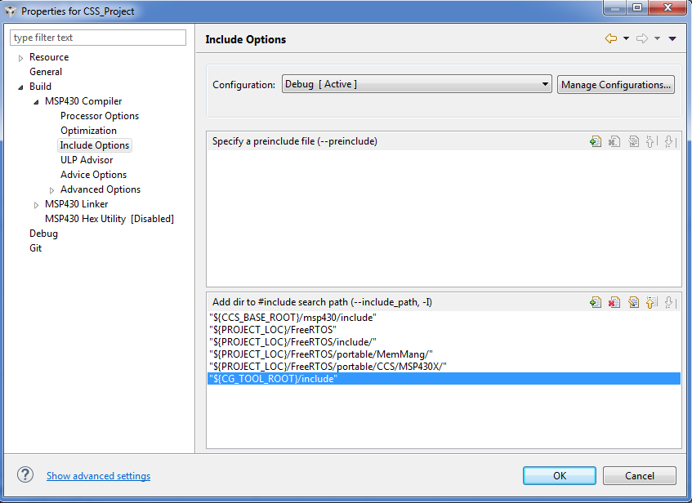This screenshot has width=692, height=503.
Task: Click Add icon for preinclude file
Action: [596, 141]
